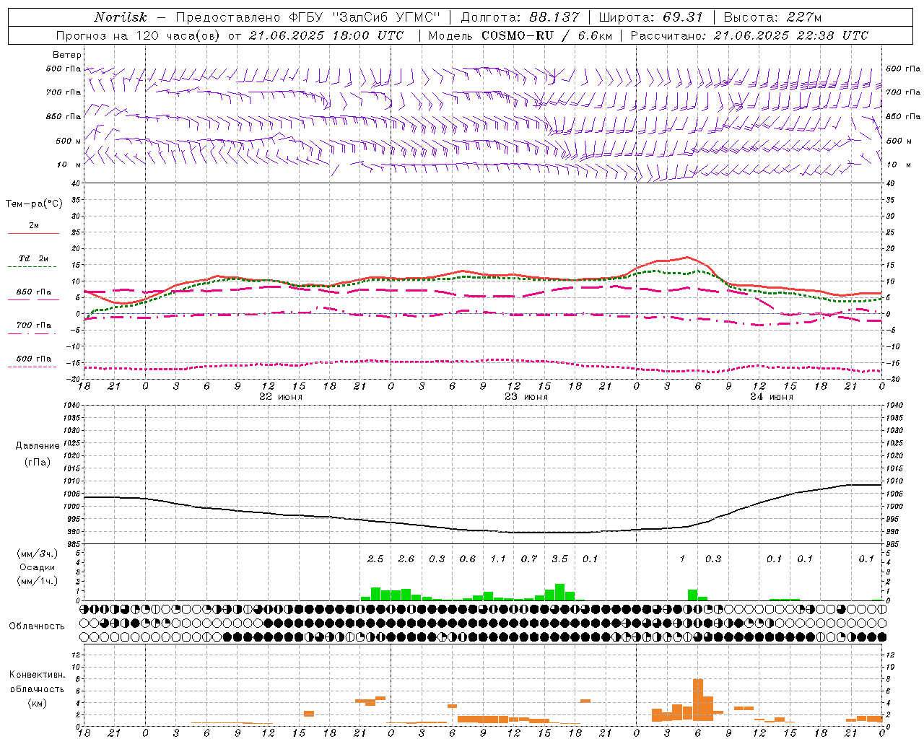The height and width of the screenshot is (739, 924).
Task: Click the "23 июня" date label
Action: point(526,397)
